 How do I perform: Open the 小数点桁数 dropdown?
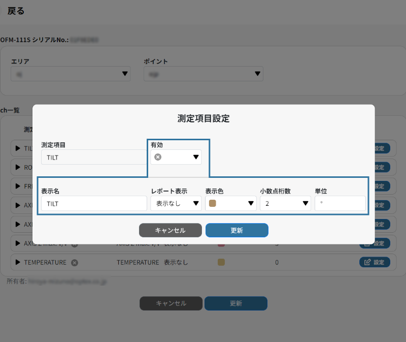(x=285, y=203)
